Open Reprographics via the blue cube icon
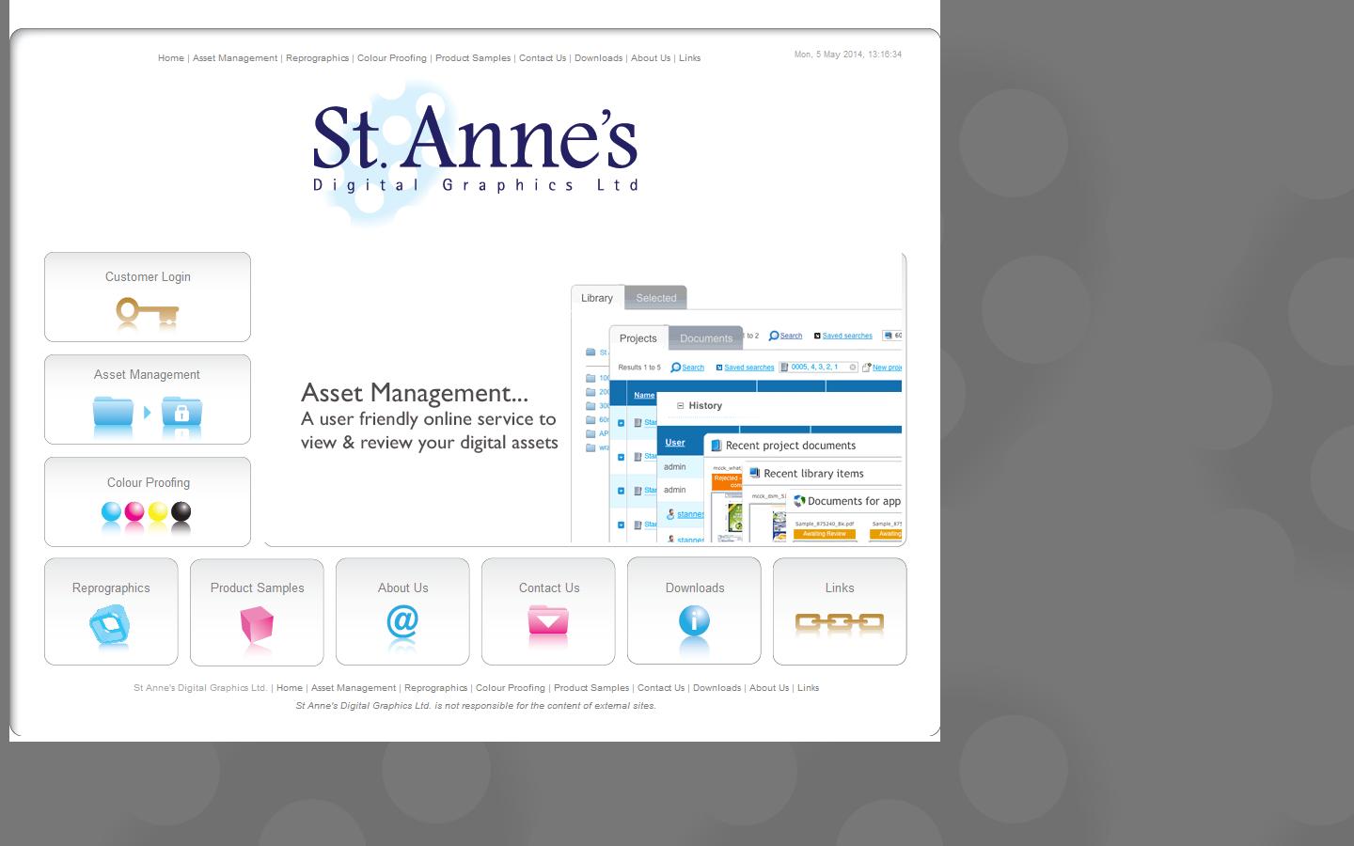1354x846 pixels. [110, 624]
